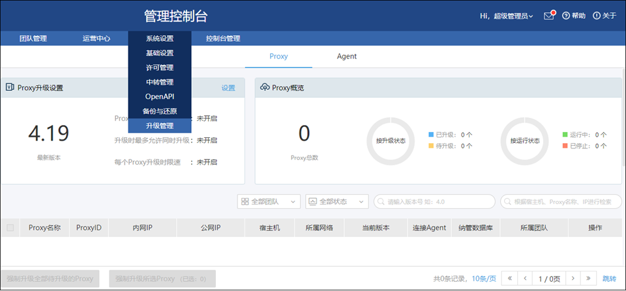The width and height of the screenshot is (626, 291).
Task: Change the 10条/页 page size
Action: pyautogui.click(x=484, y=279)
